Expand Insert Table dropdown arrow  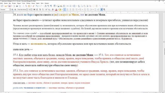coord(56,6)
